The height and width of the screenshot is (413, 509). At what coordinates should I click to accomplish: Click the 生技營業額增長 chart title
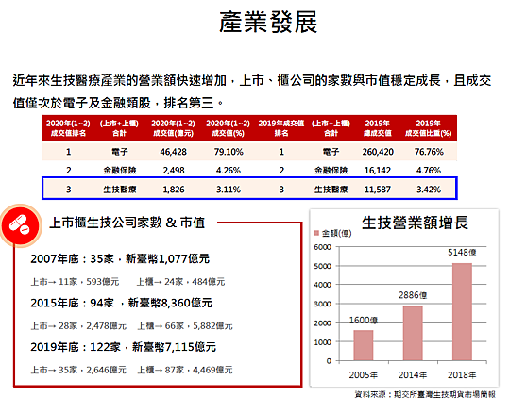coord(415,223)
